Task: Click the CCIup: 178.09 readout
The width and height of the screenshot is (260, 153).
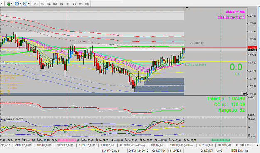Action: tap(229, 104)
